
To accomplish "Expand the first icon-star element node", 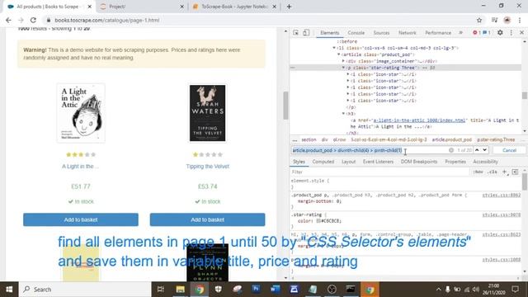I will pyautogui.click(x=348, y=74).
